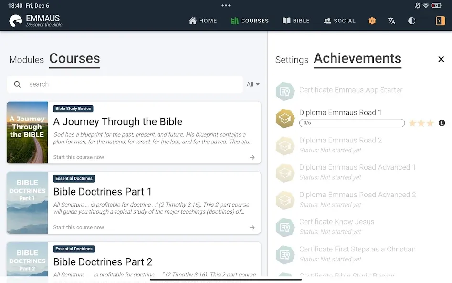Image resolution: width=452 pixels, height=283 pixels.
Task: Click Diploma Emmaus Road 2 badge icon
Action: tap(285, 146)
